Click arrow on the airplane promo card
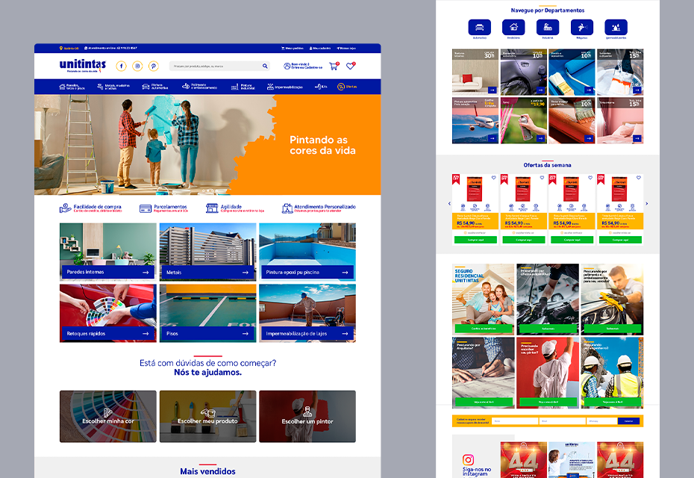 [493, 138]
